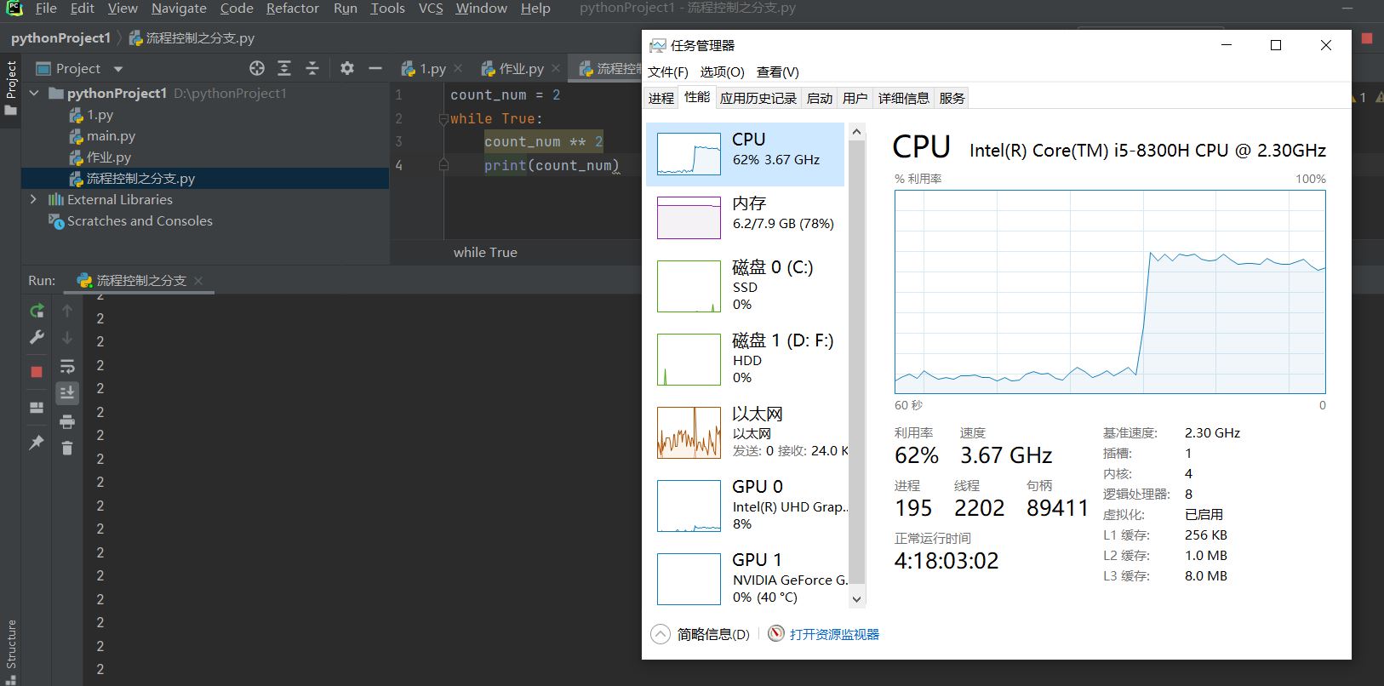
Task: Toggle soft-wrap in Run console
Action: coord(67,367)
